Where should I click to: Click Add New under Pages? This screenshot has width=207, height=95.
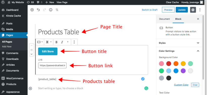pos(7,47)
